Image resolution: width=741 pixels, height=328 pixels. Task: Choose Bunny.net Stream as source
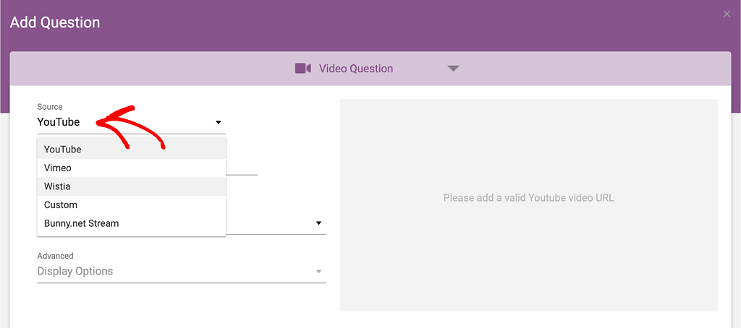pyautogui.click(x=81, y=224)
